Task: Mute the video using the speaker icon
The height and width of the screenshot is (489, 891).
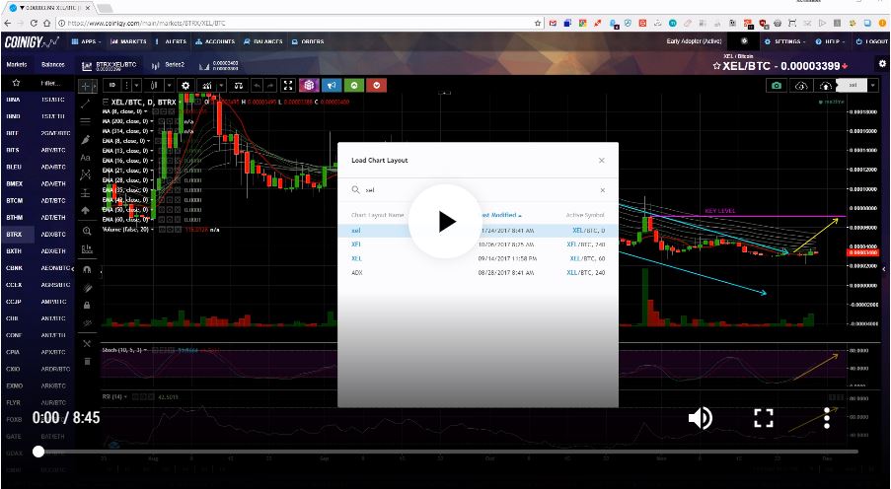Action: tap(701, 419)
